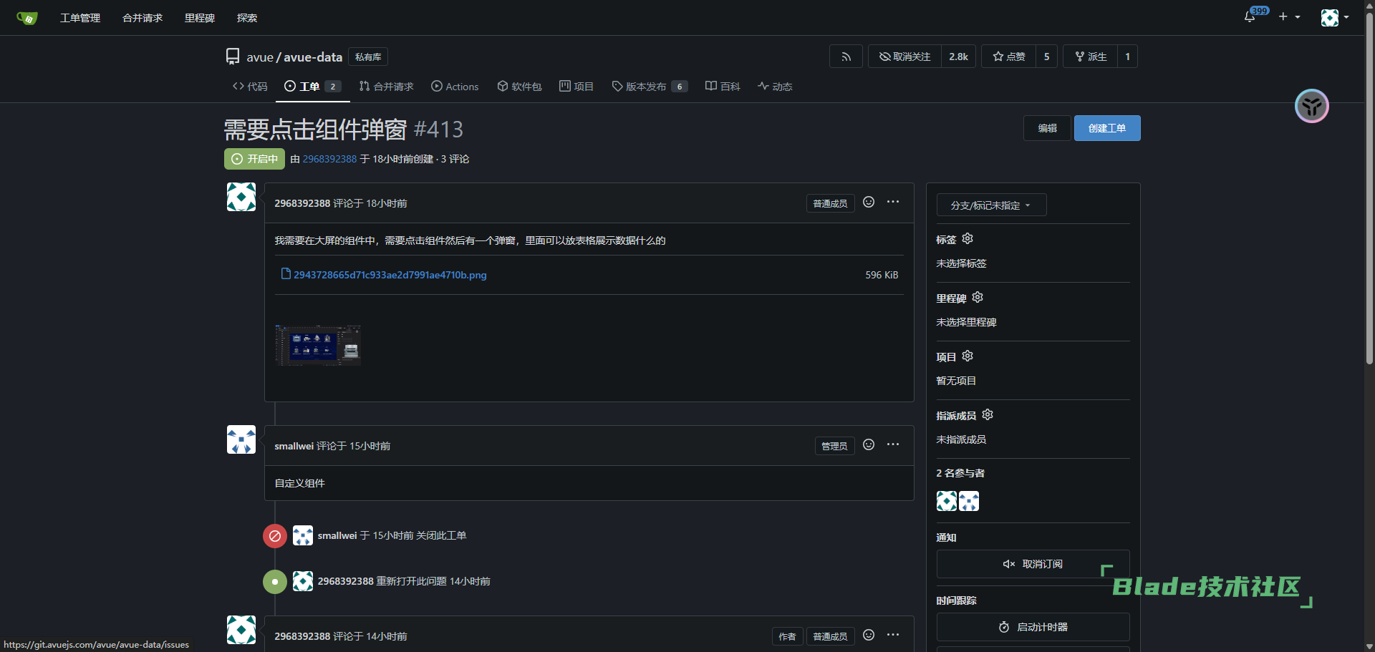Open the notifications bell icon
Screen dimensions: 1375x652
pyautogui.click(x=1250, y=16)
